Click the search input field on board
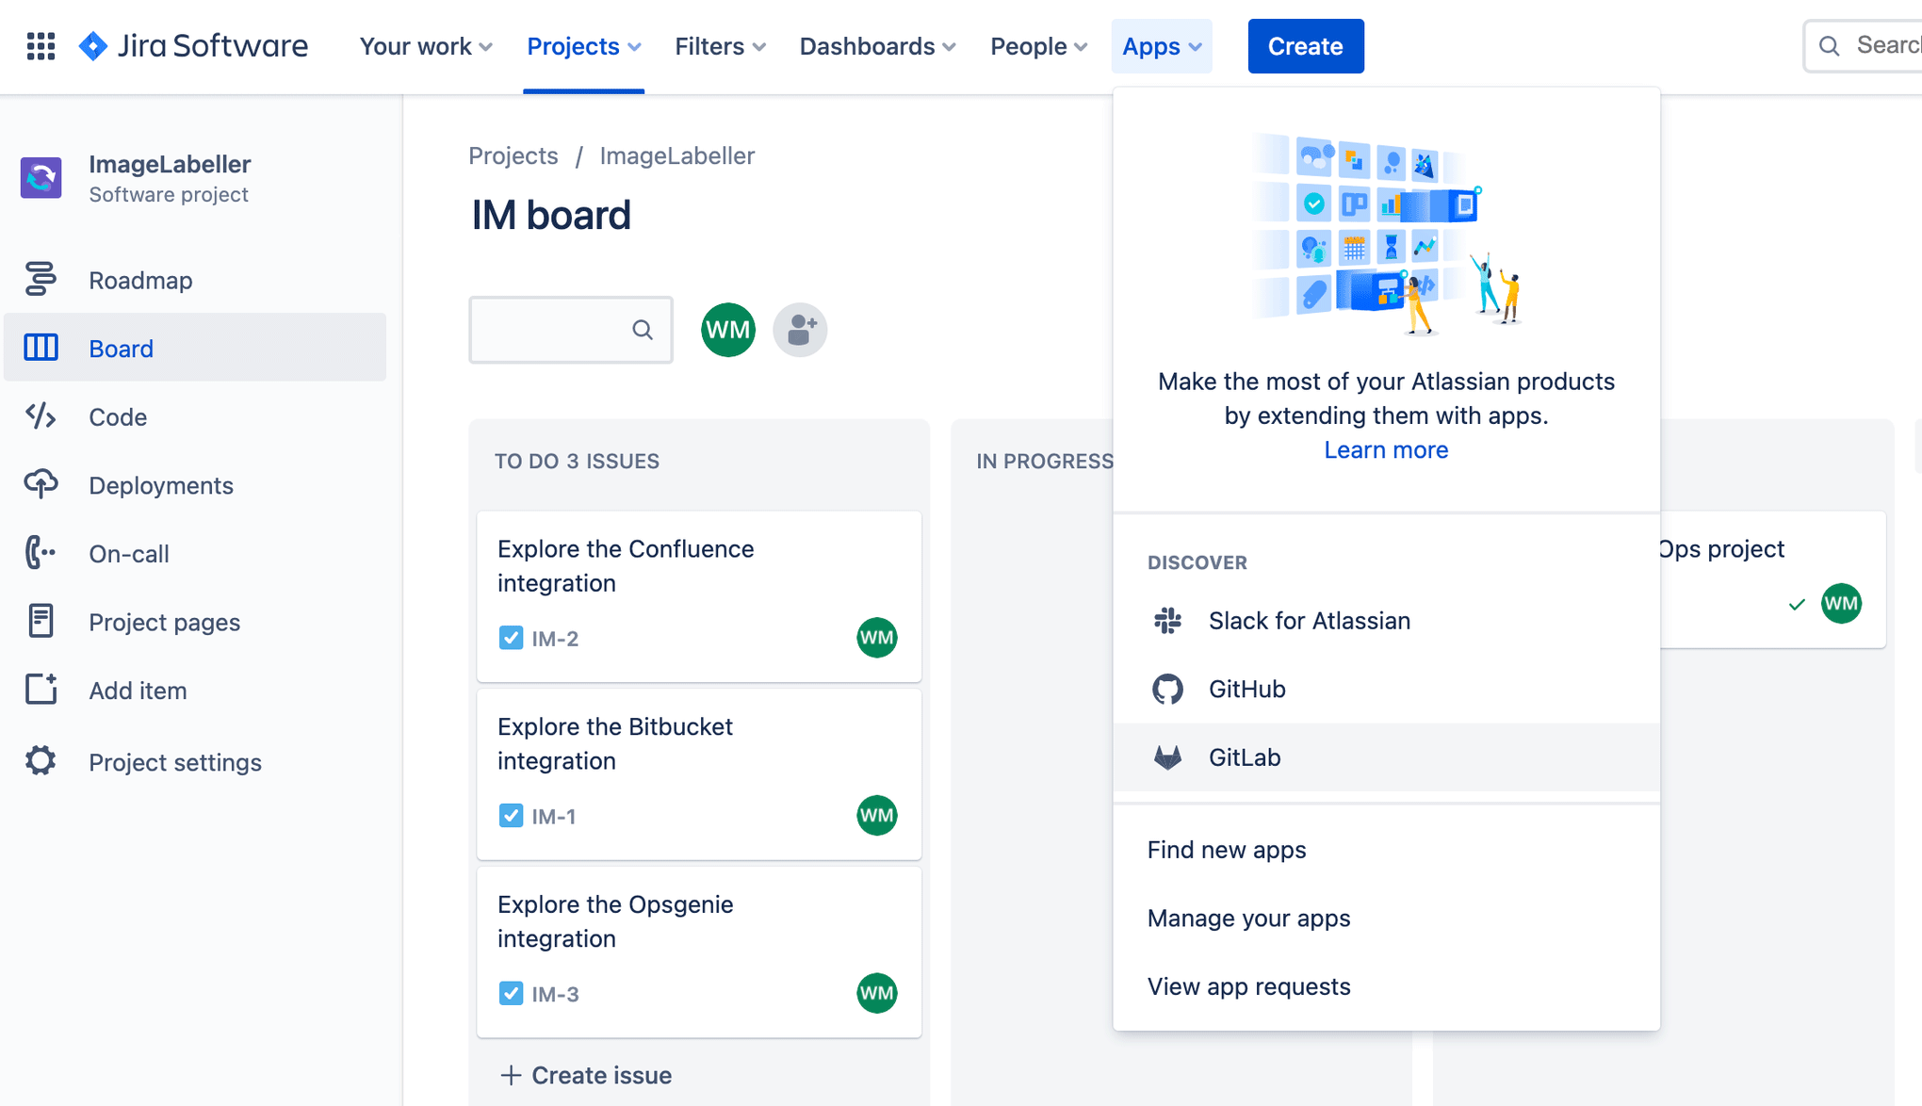The width and height of the screenshot is (1922, 1106). pyautogui.click(x=569, y=330)
